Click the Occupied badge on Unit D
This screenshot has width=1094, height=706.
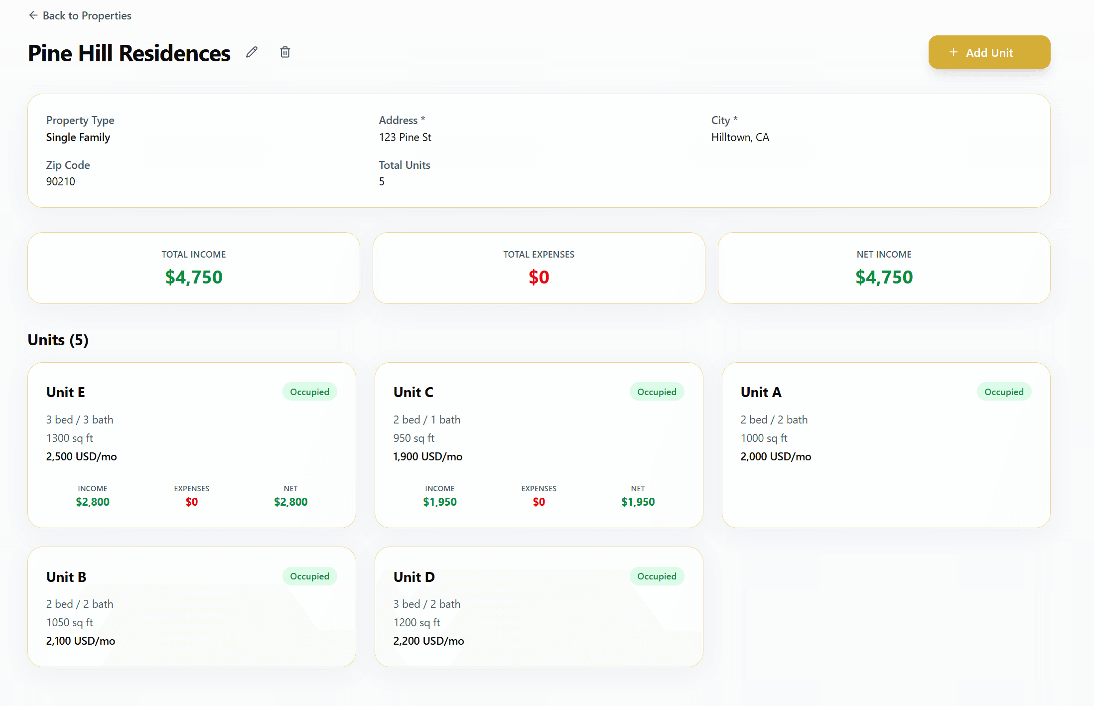click(x=657, y=576)
